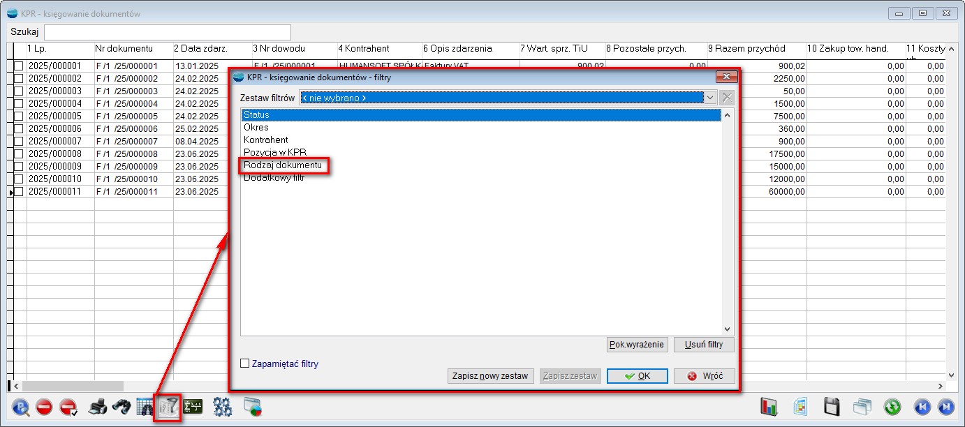
Task: Click the floppy disk save icon
Action: 831,407
